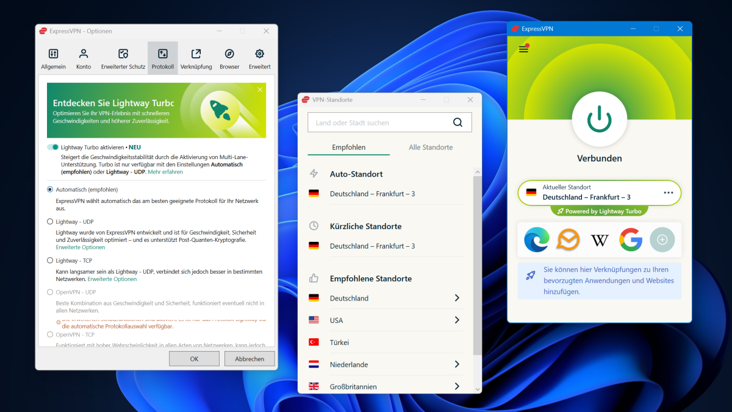The image size is (732, 412).
Task: Click the ExpressVPN logo in the options title bar
Action: pyautogui.click(x=43, y=31)
